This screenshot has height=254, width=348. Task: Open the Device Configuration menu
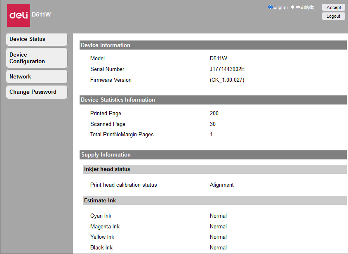(x=37, y=58)
